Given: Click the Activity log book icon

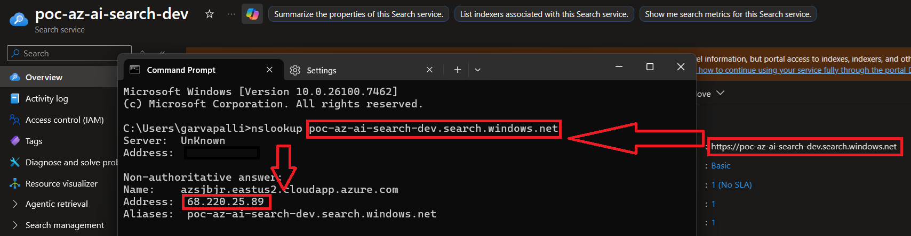Looking at the screenshot, I should 15,98.
